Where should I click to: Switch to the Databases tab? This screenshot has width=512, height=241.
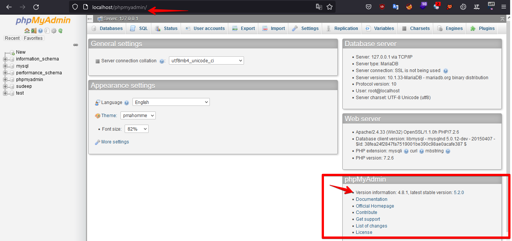(x=107, y=29)
